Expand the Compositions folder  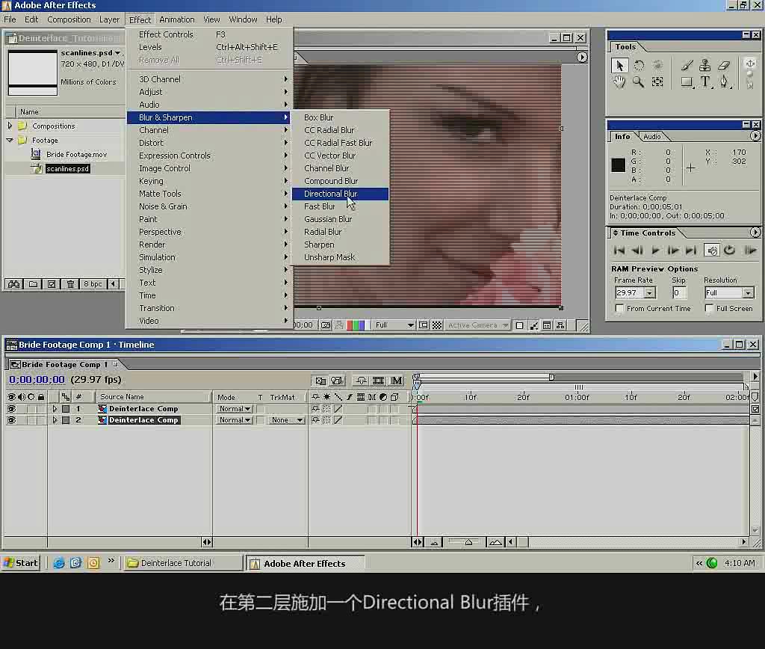[x=10, y=126]
